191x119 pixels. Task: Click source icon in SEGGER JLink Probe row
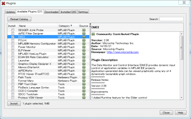[84, 30]
